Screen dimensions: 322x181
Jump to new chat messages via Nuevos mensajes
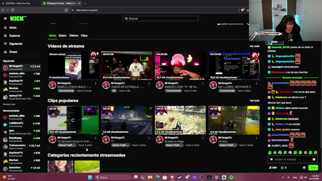(292, 78)
